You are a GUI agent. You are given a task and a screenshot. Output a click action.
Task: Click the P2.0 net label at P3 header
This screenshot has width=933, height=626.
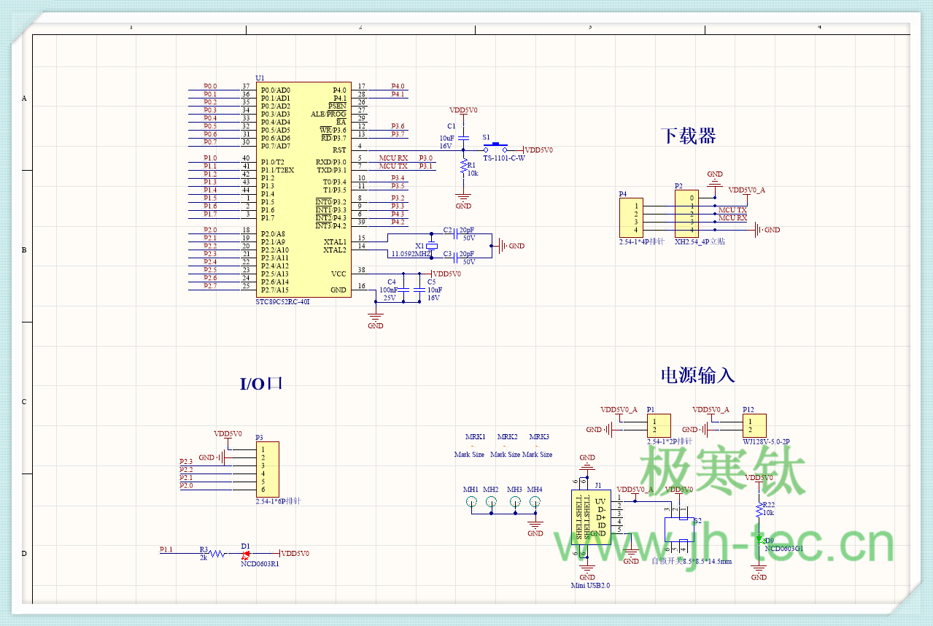pyautogui.click(x=187, y=485)
